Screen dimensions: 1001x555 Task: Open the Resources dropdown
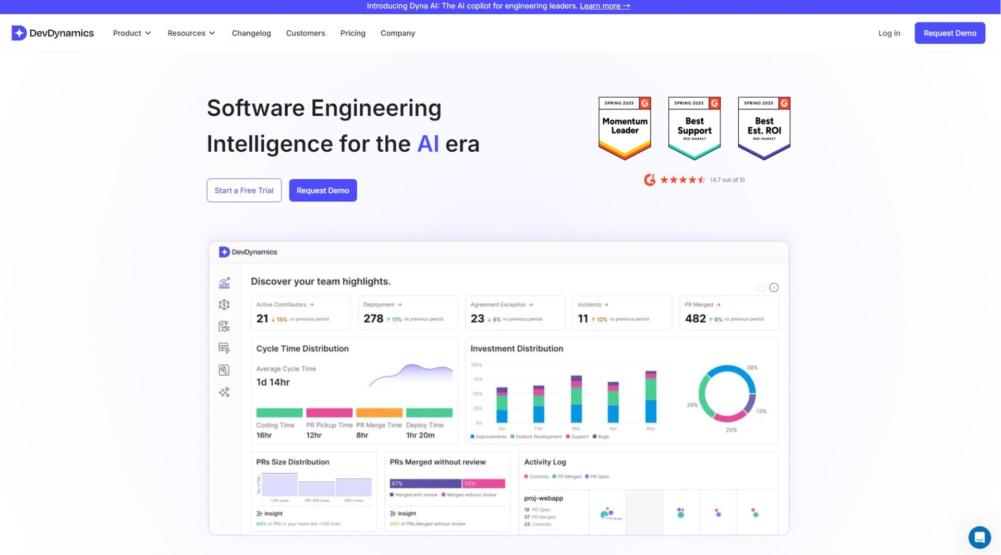[191, 33]
